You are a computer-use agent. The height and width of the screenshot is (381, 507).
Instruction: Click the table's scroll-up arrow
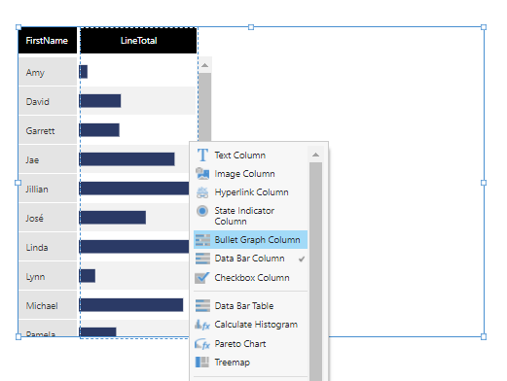pos(204,65)
